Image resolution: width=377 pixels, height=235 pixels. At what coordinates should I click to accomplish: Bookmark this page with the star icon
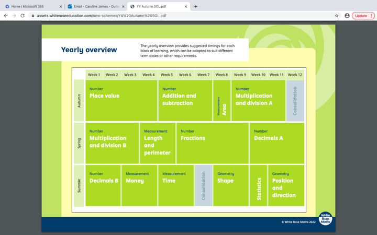click(x=337, y=16)
